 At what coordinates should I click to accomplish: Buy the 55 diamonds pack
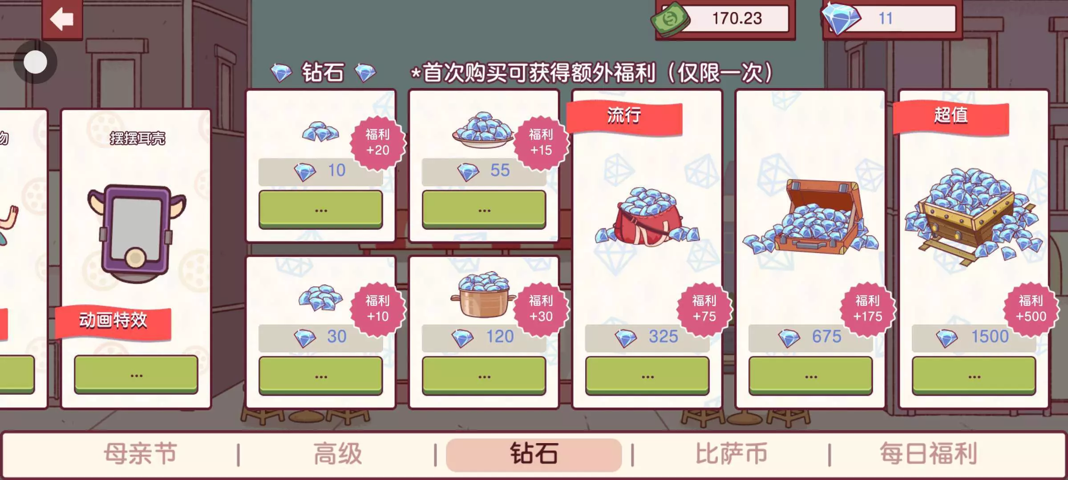[484, 209]
